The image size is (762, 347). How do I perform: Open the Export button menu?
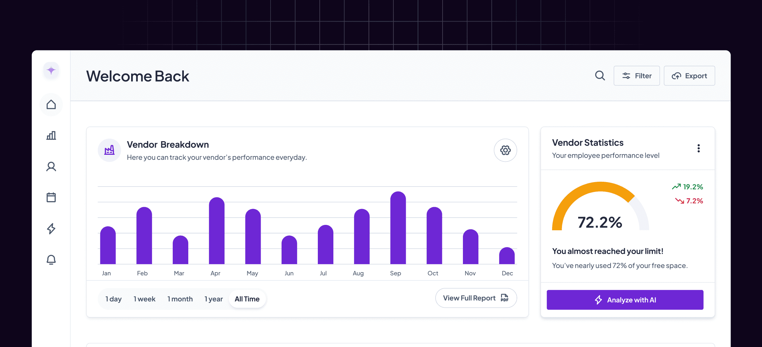click(689, 76)
